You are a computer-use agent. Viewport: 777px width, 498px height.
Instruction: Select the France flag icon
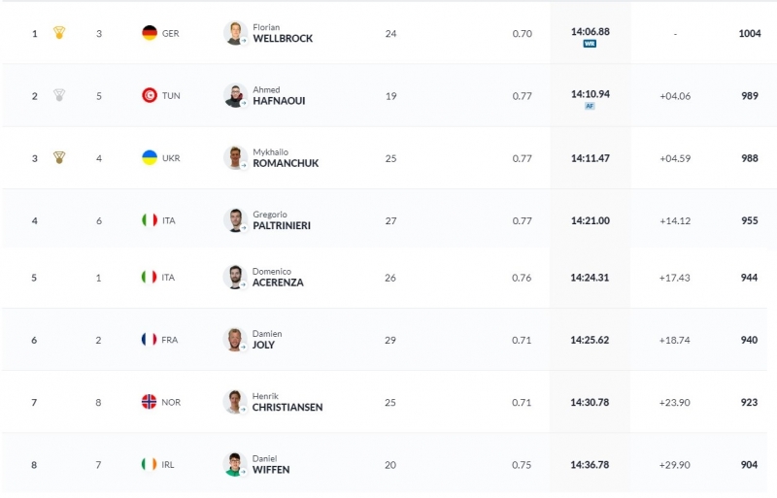point(149,340)
